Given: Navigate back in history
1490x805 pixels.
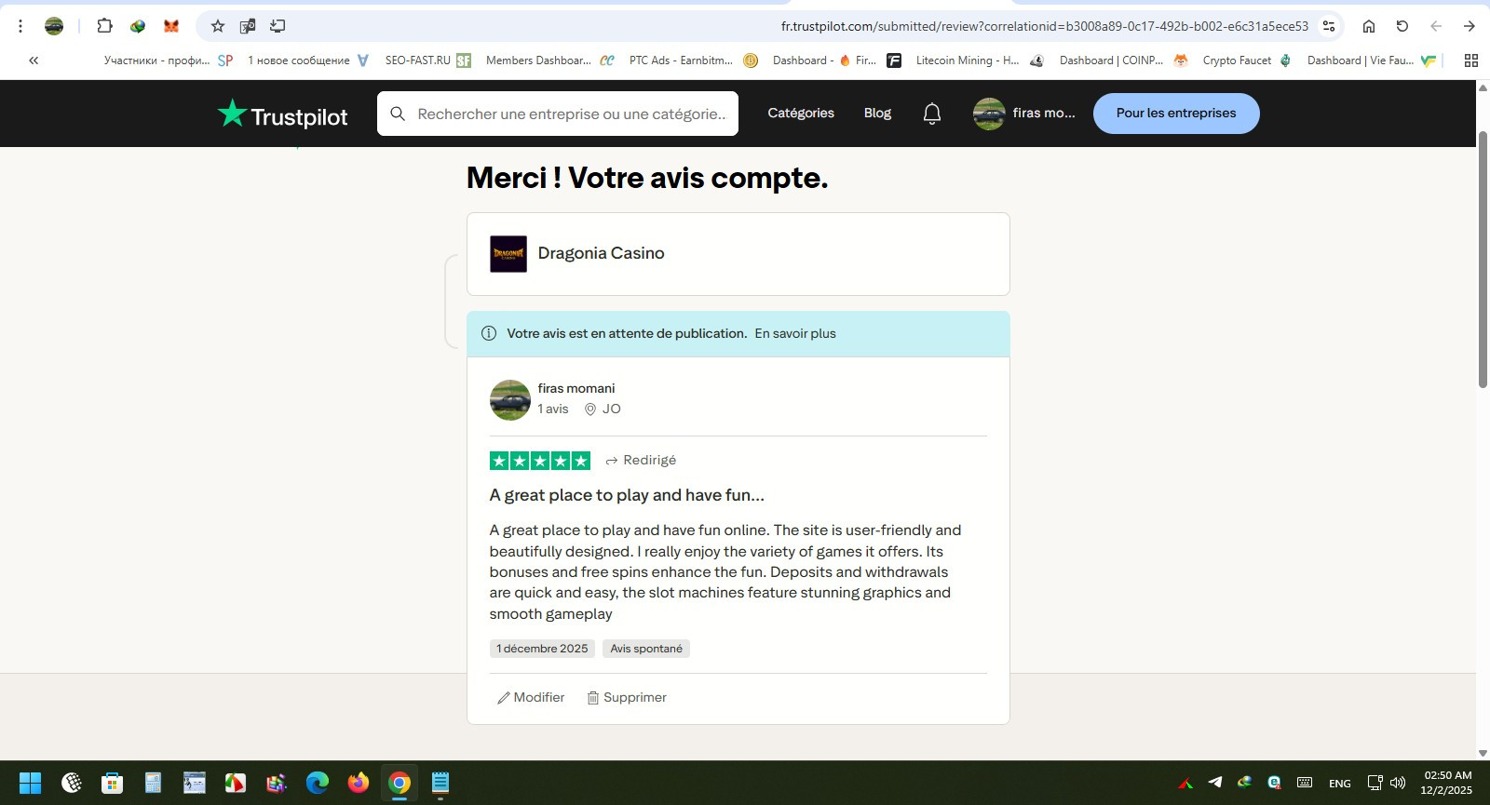Looking at the screenshot, I should pos(1436,26).
